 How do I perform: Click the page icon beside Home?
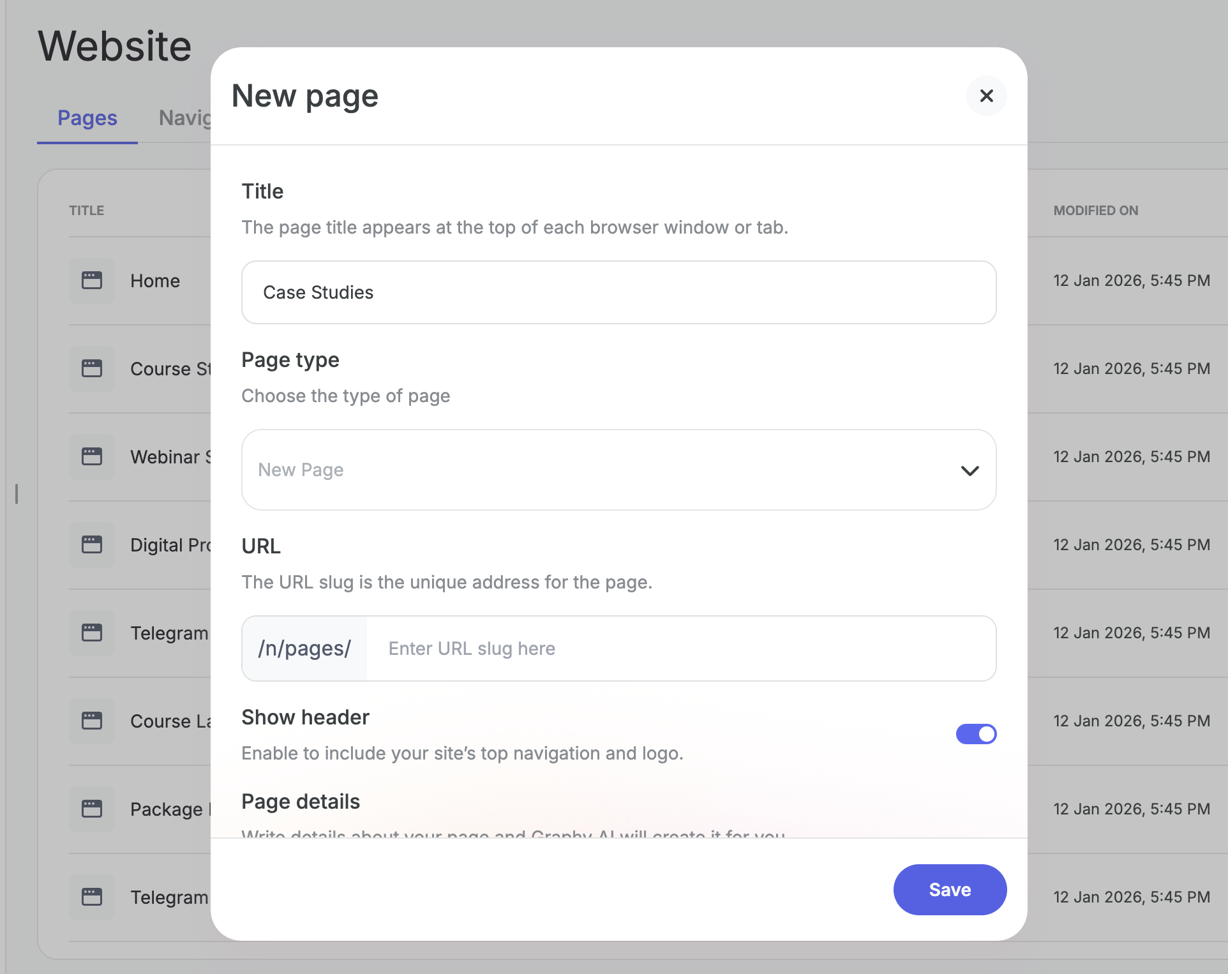92,280
